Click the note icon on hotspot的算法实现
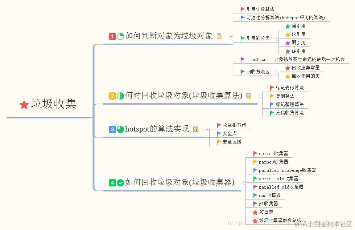 [196, 129]
